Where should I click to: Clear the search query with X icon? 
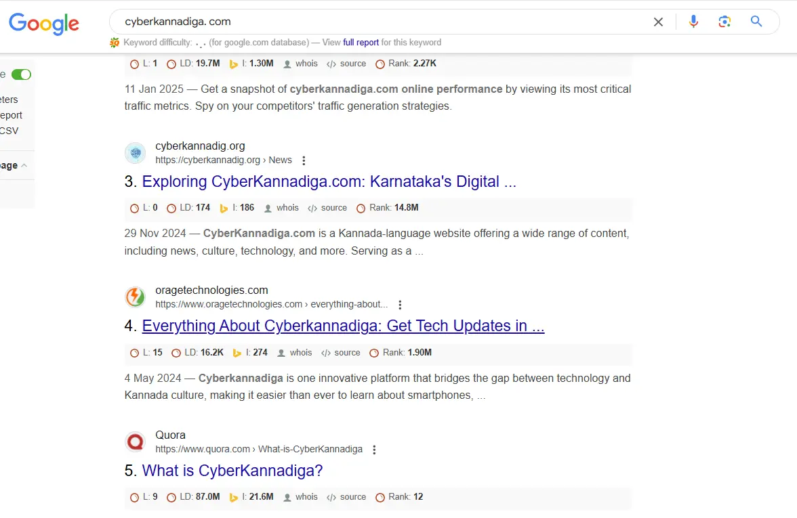click(658, 22)
